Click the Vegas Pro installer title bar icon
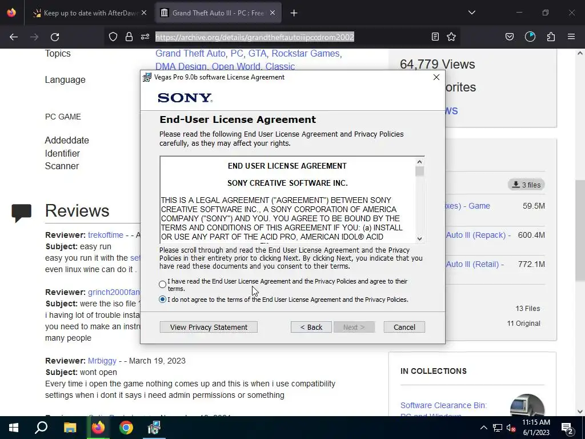 (147, 77)
